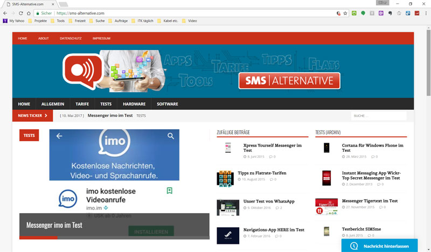The image size is (431, 252).
Task: Click the red speech-bubble site logo
Action: pos(83,71)
